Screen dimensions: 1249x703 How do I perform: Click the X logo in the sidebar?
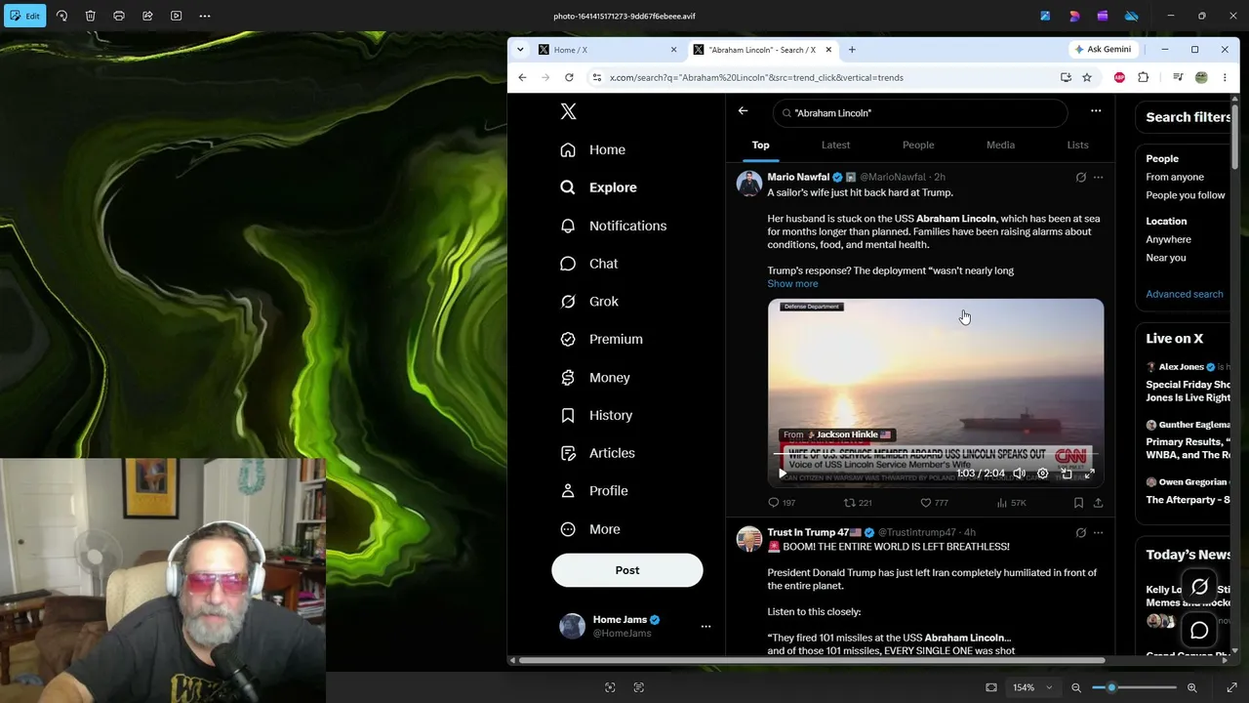[569, 111]
